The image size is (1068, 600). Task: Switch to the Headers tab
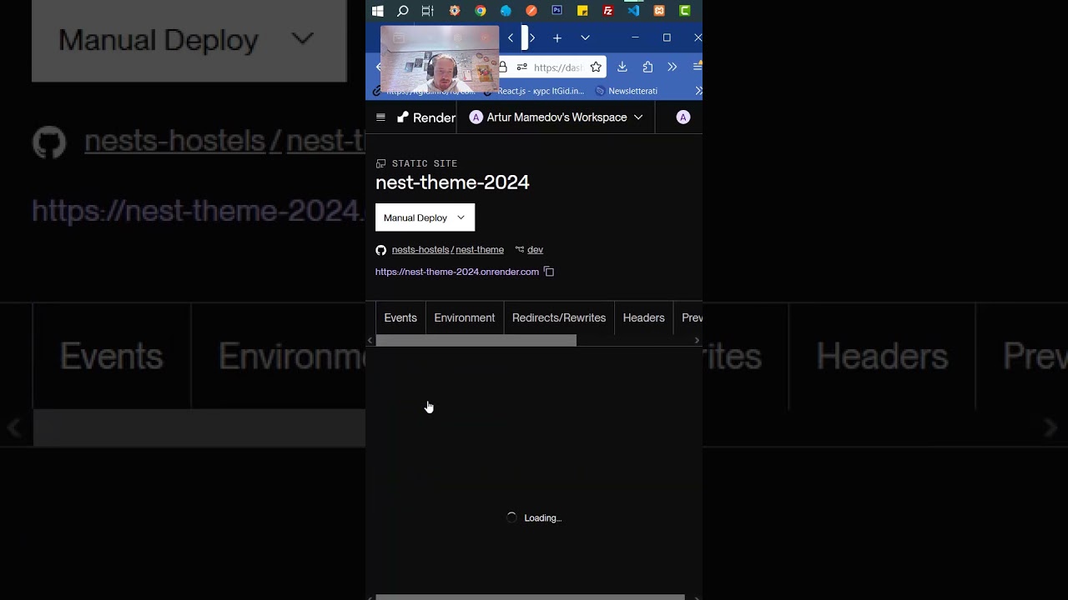point(643,317)
